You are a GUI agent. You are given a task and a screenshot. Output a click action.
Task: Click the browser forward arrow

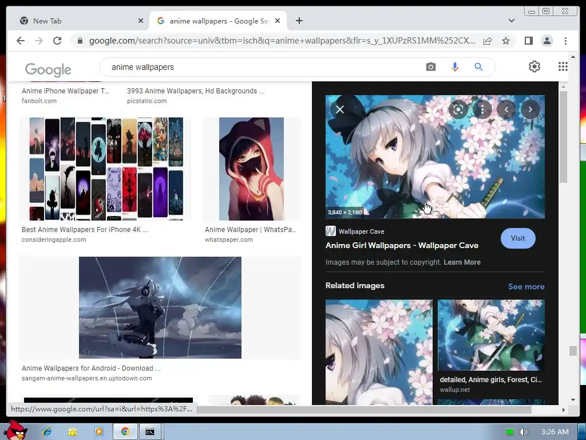tap(39, 41)
